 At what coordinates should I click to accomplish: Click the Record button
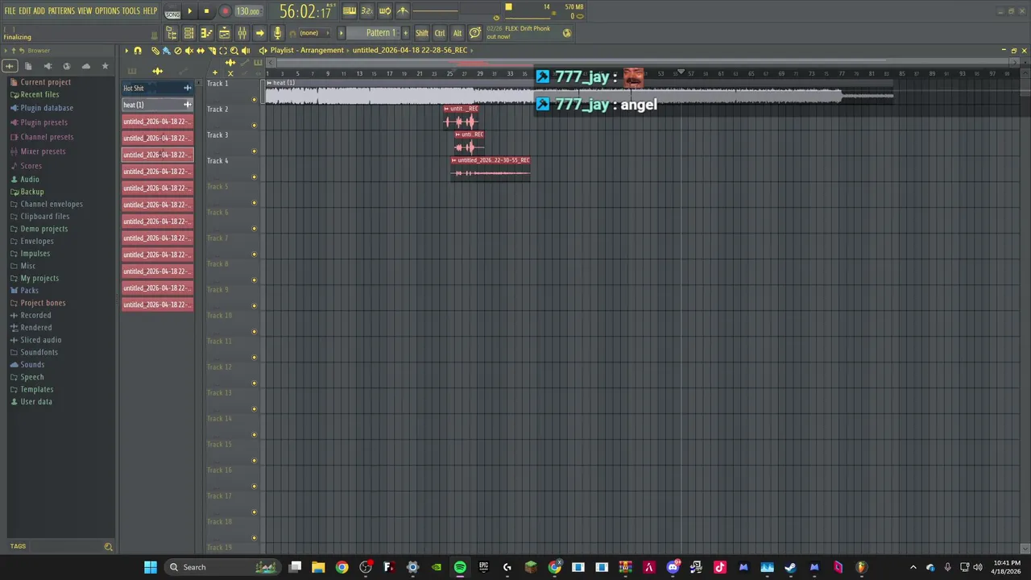point(226,11)
